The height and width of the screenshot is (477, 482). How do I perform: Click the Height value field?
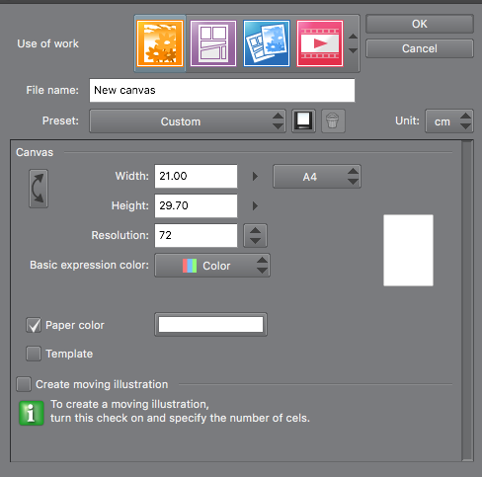[196, 205]
